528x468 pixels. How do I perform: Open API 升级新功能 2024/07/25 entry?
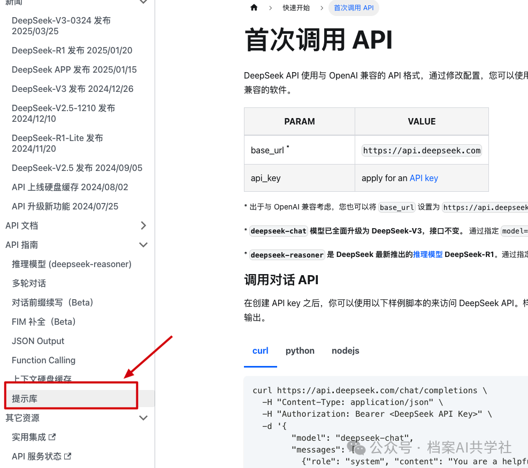point(65,206)
